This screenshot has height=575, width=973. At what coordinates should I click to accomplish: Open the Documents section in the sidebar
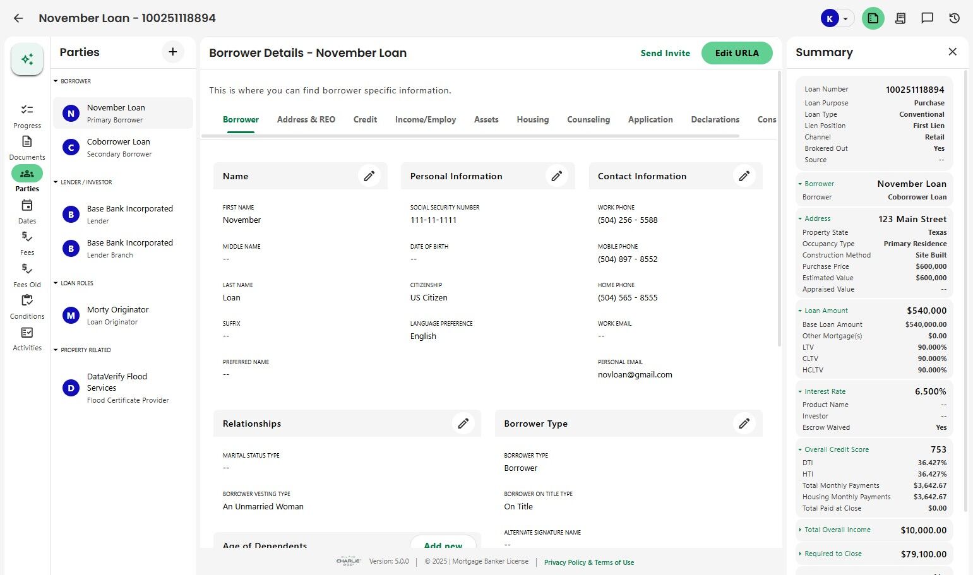27,147
